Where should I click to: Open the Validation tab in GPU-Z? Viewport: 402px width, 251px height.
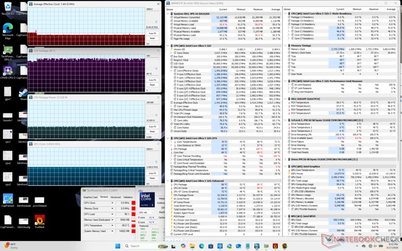tap(128, 197)
